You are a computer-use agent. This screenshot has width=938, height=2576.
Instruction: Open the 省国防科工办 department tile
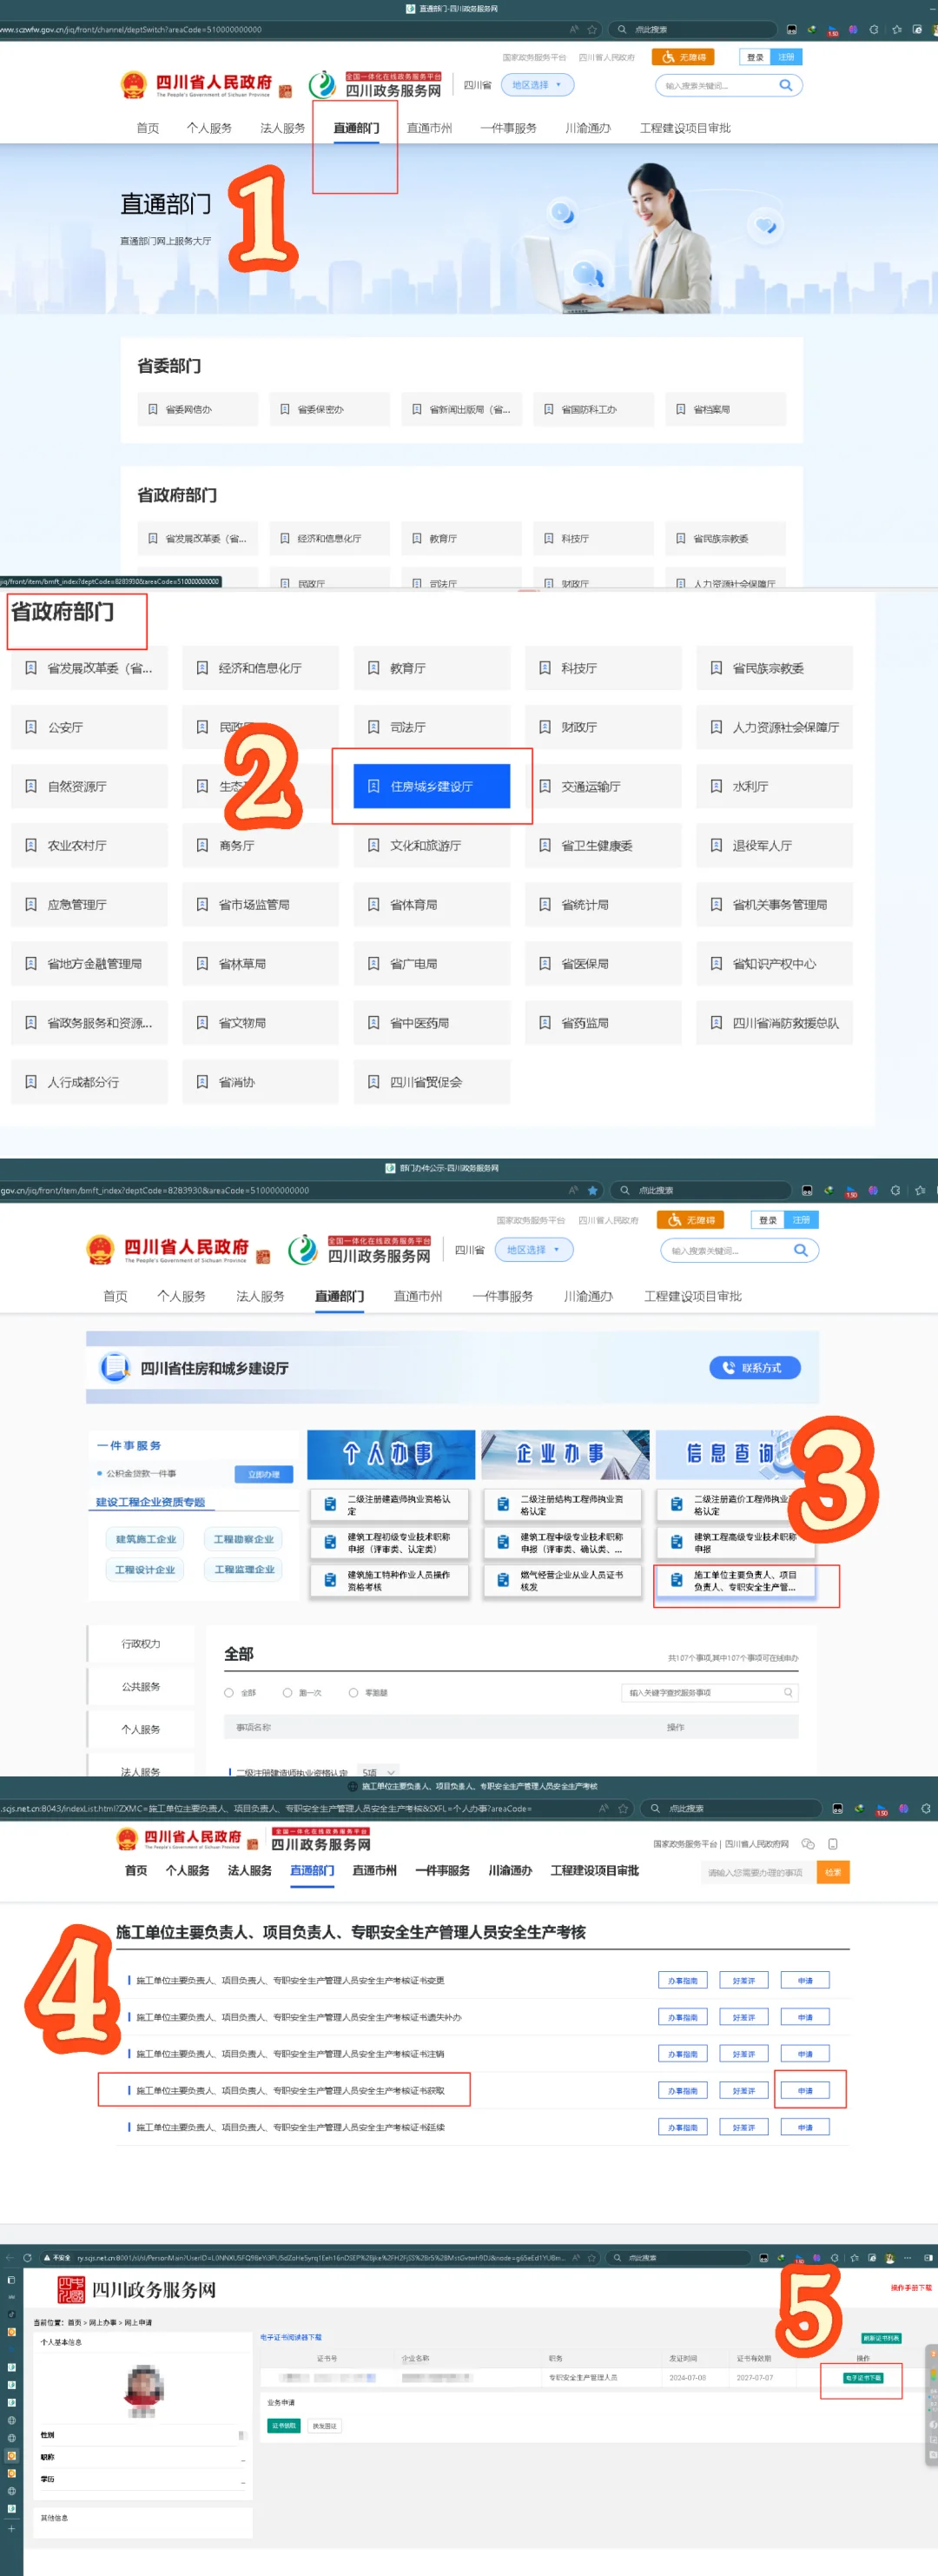[592, 409]
